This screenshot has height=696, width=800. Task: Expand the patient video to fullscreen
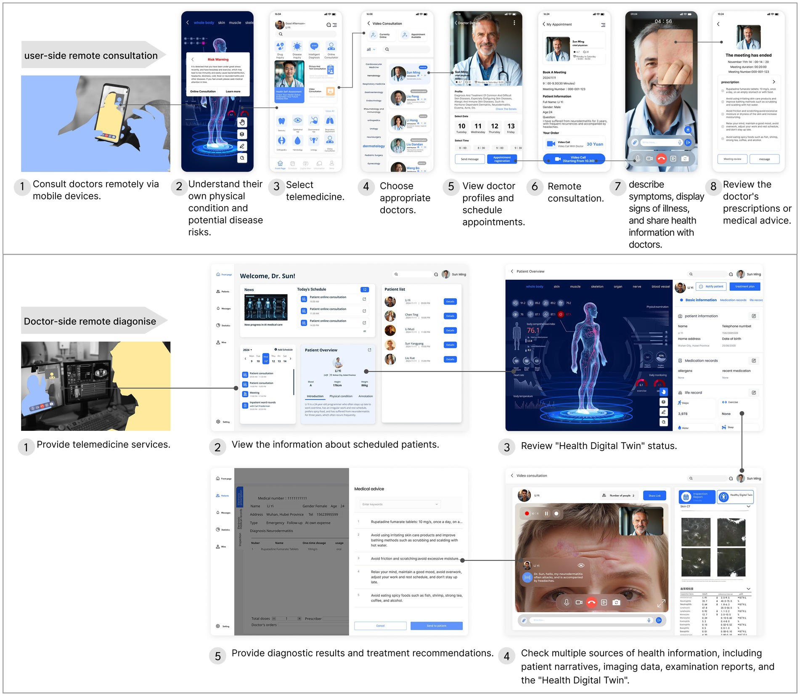[x=661, y=603]
